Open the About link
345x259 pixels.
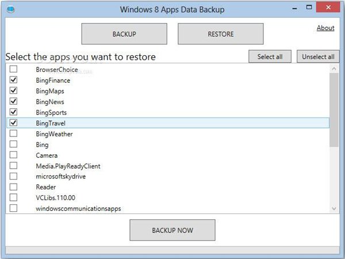coord(325,28)
